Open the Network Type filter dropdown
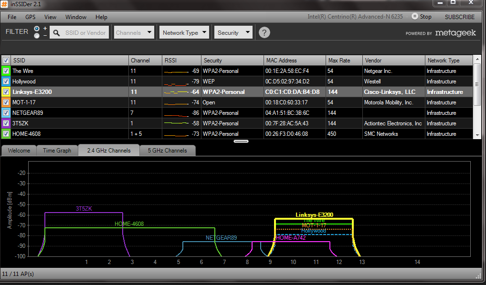The height and width of the screenshot is (285, 486). (x=184, y=32)
